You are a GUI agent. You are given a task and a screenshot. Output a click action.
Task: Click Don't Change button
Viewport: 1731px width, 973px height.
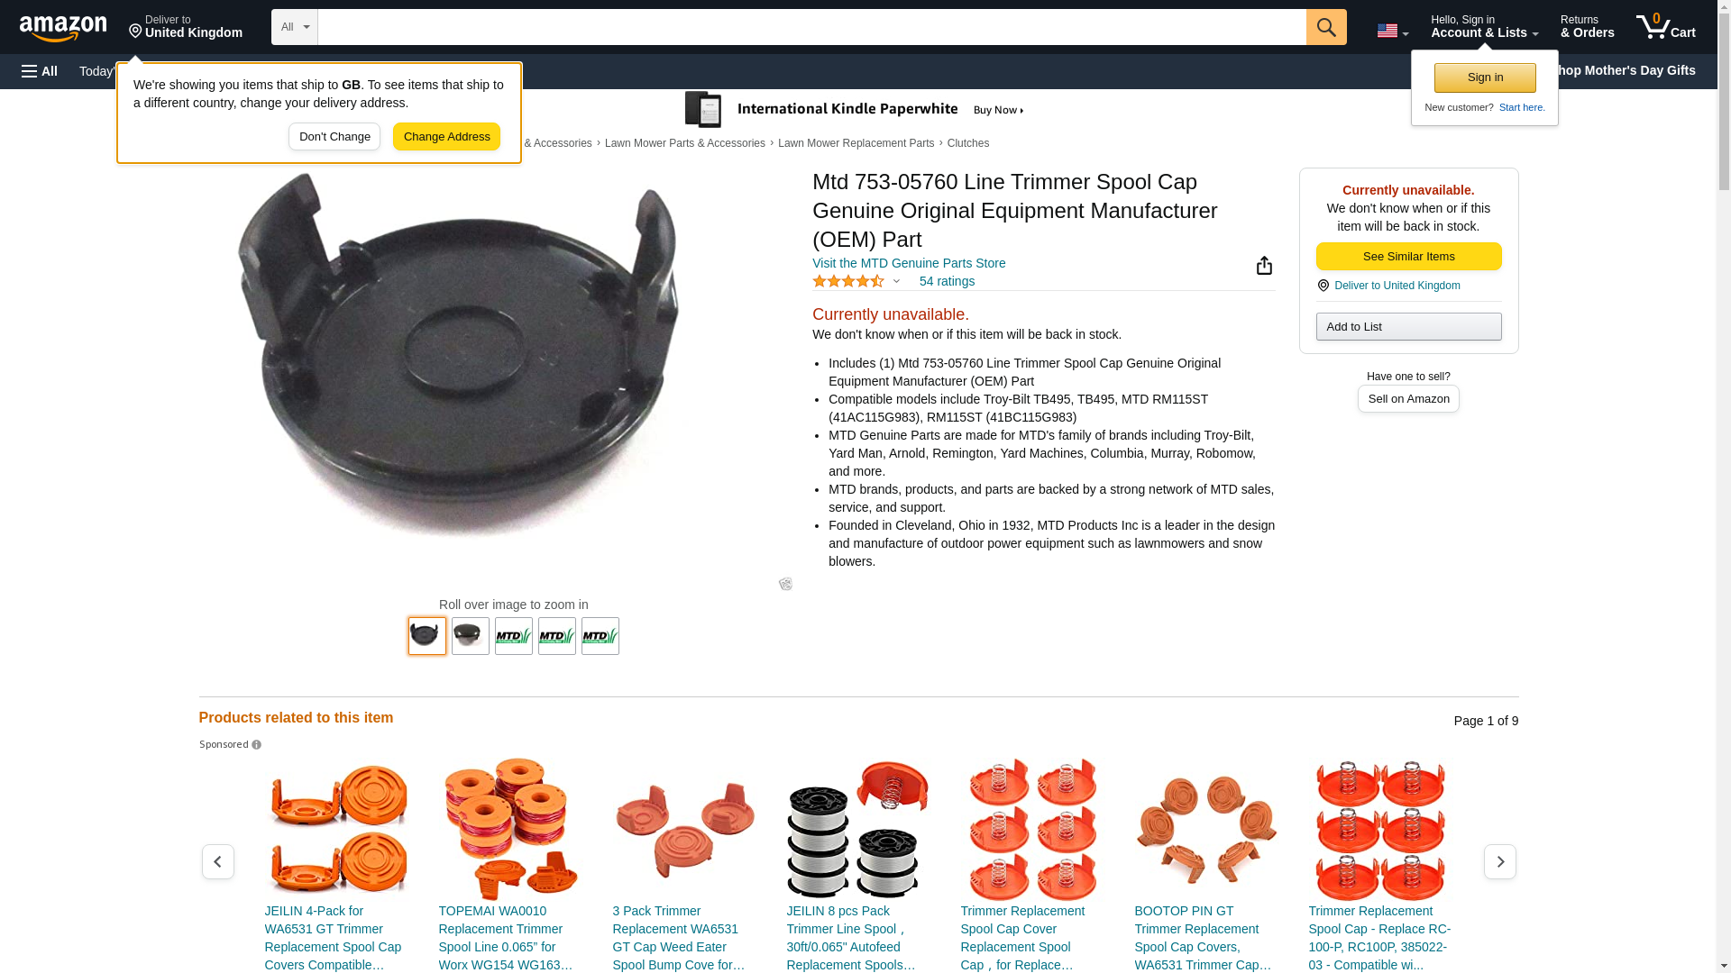pos(334,137)
